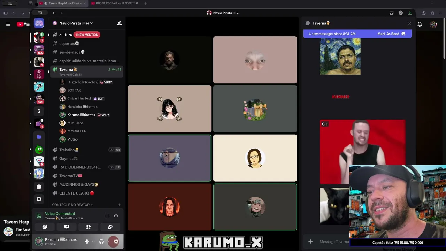Viewport: 446px width, 251px height.
Task: Focus the skull-and-bones avatar video tile
Action: point(169,109)
